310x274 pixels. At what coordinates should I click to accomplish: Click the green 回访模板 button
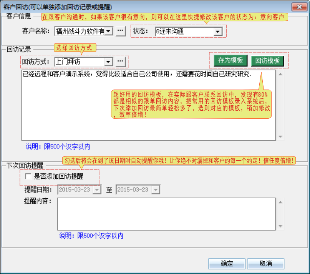267,61
